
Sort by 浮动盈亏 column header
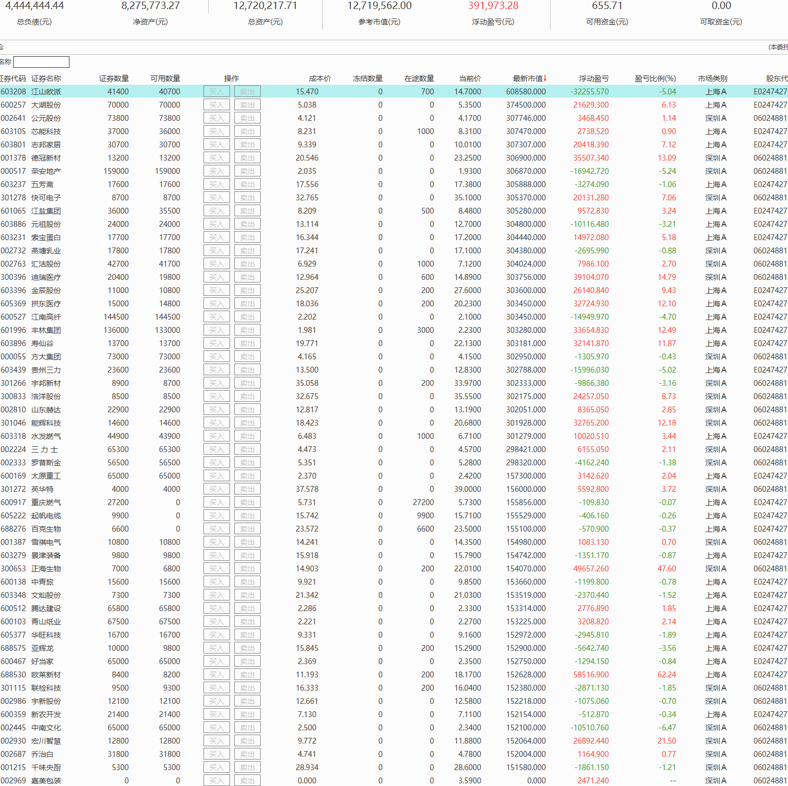coord(594,78)
